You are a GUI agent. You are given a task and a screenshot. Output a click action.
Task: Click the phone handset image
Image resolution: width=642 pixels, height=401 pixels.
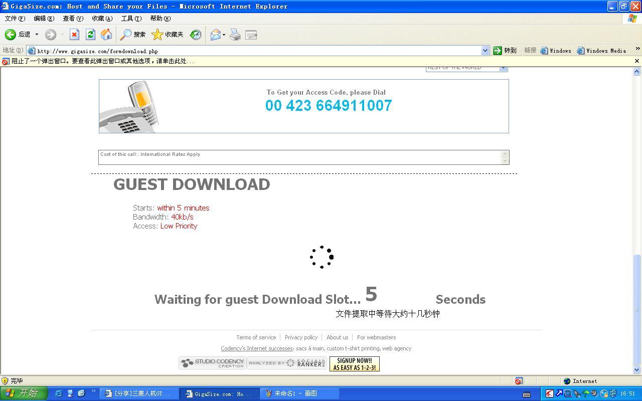130,107
